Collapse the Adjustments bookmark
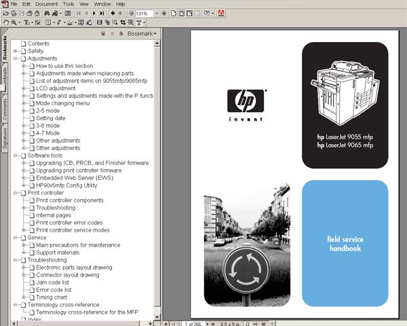407x326 pixels. (x=16, y=58)
